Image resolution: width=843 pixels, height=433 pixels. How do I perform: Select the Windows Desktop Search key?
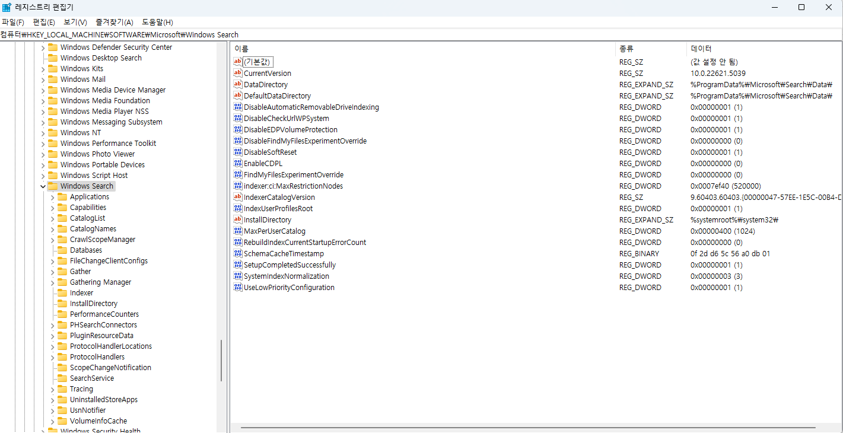pos(101,58)
